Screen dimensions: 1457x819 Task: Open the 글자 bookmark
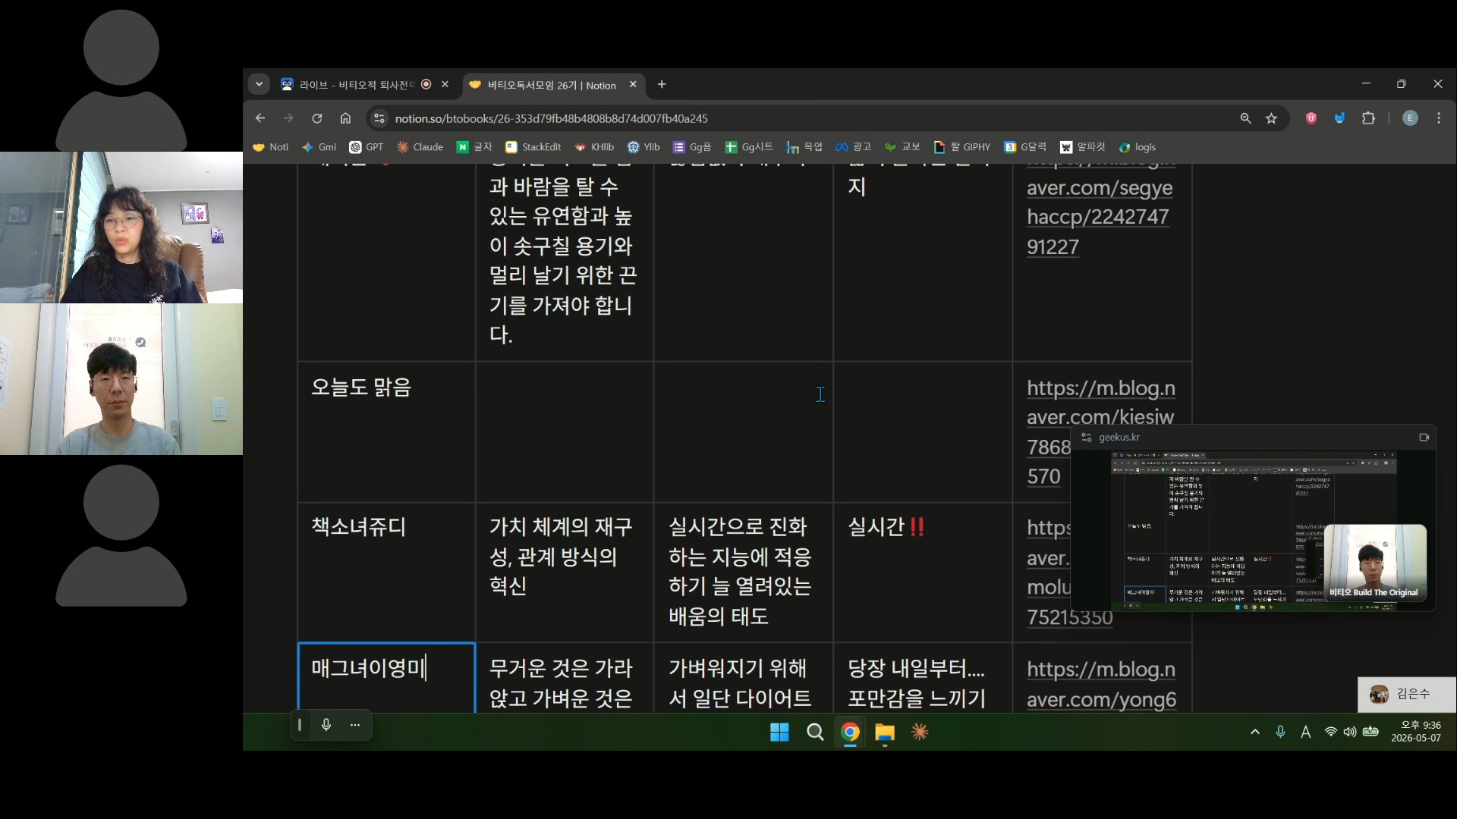474,147
